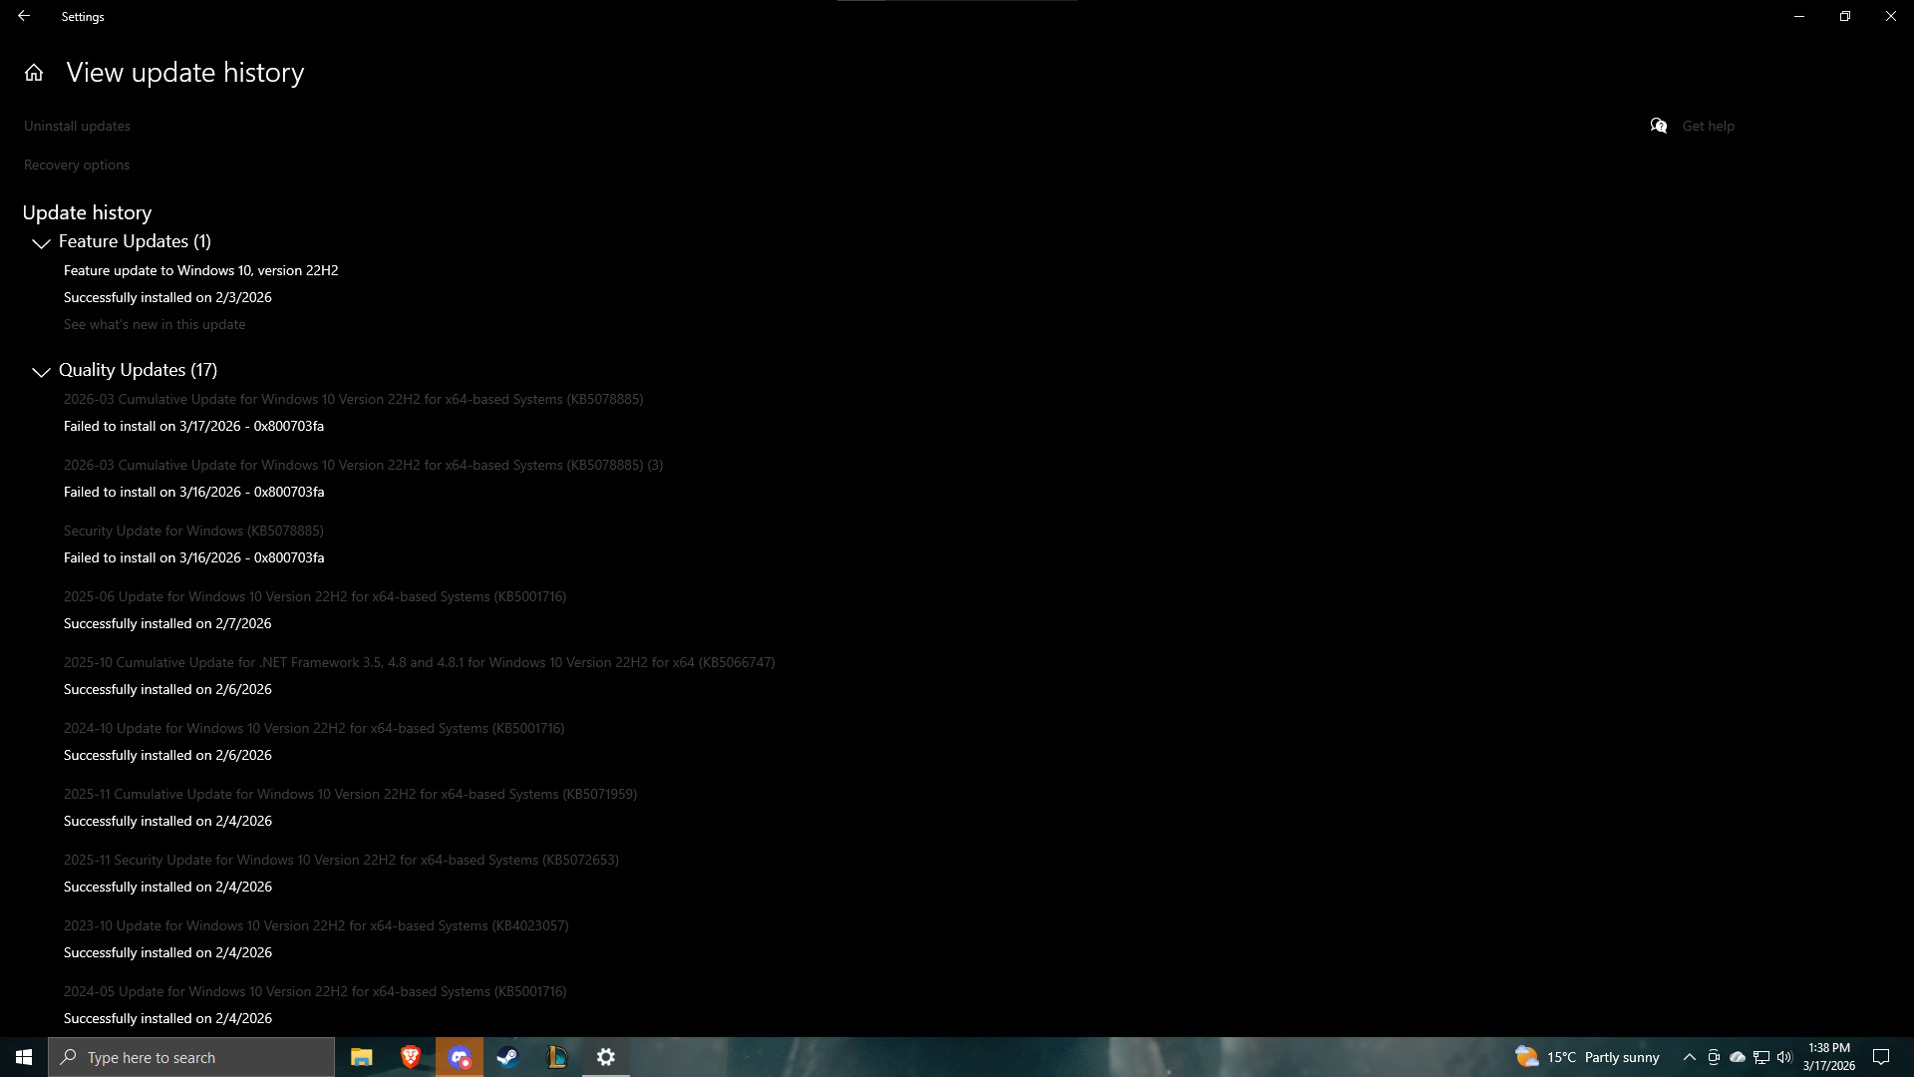Open League of Legends taskbar icon
The height and width of the screenshot is (1077, 1914).
pos(557,1057)
